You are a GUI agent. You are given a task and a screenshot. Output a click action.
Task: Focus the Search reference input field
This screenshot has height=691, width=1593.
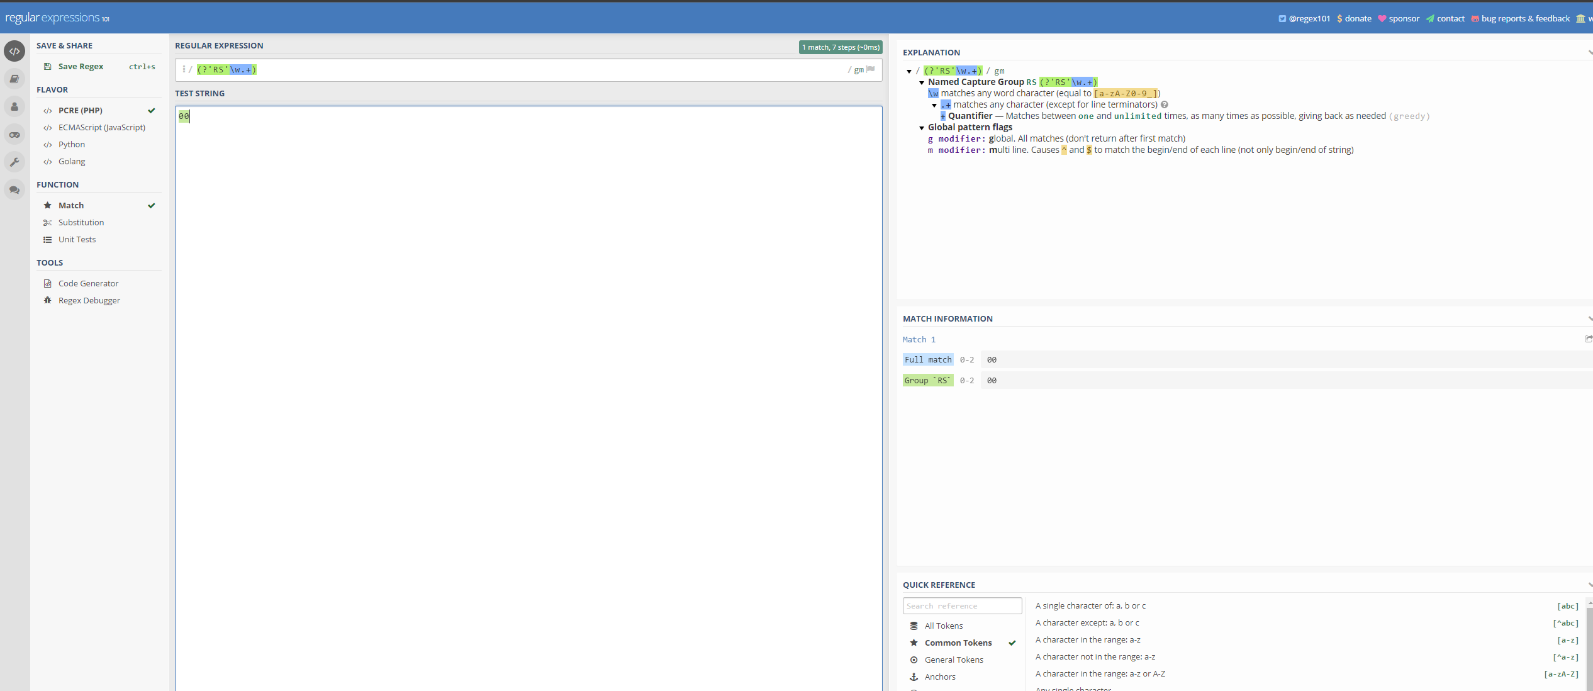point(962,605)
